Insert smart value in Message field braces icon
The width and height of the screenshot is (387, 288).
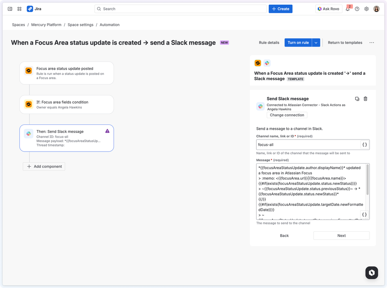coord(364,215)
